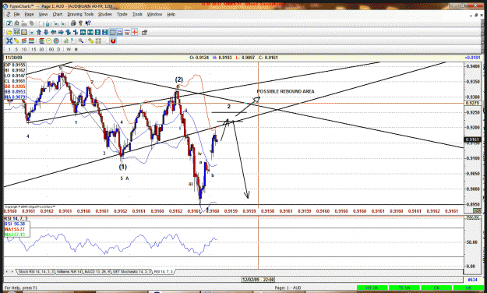487x293 pixels.
Task: Switch to the 5 minute timeframe
Action: pos(16,49)
